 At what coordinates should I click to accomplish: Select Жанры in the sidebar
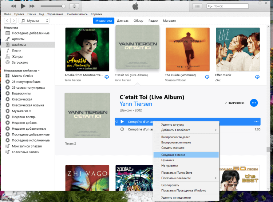(28, 57)
